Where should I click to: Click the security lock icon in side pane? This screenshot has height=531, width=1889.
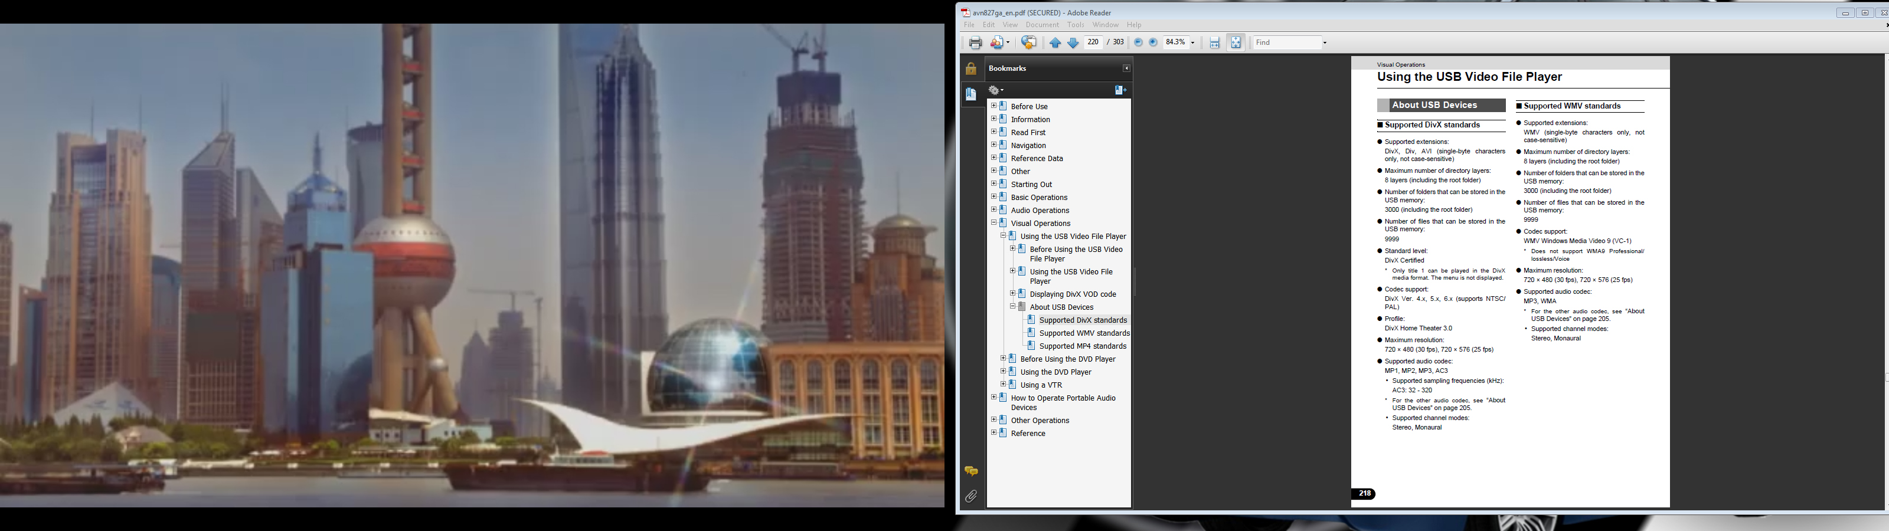tap(971, 68)
